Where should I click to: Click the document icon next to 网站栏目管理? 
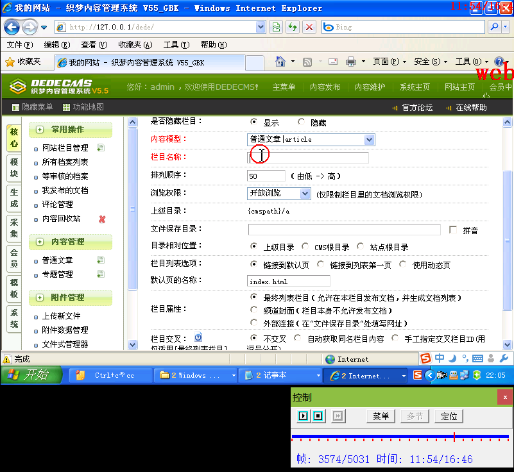tap(101, 147)
